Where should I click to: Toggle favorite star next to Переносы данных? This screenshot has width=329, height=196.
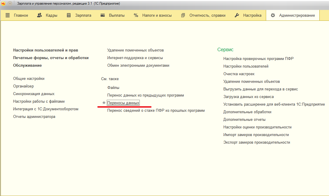coord(104,103)
